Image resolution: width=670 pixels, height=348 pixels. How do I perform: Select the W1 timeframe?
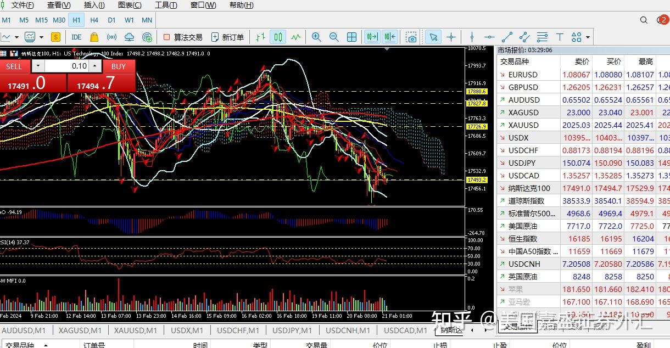129,20
